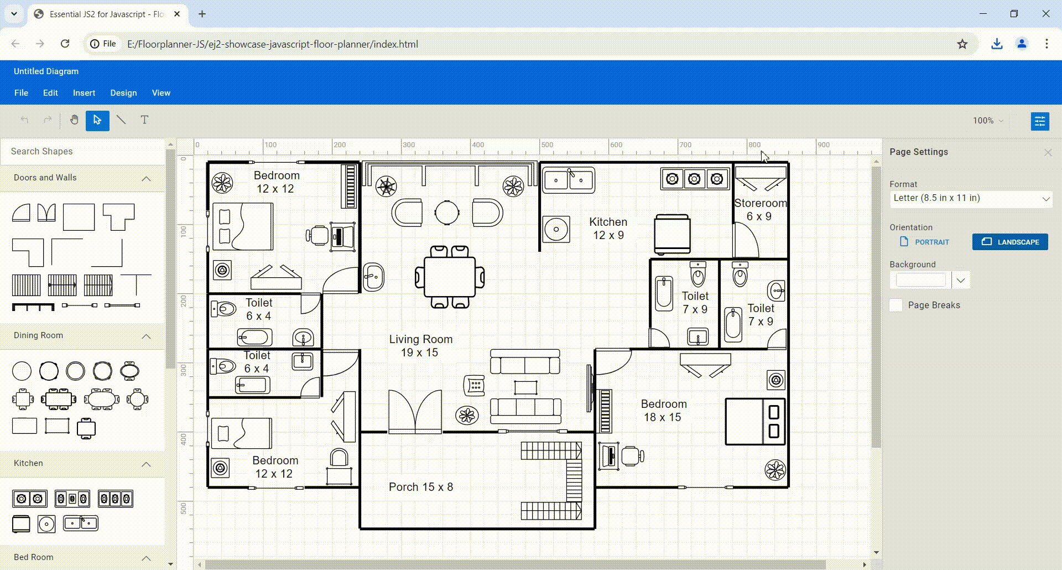
Task: Pick the double sink shape
Action: click(81, 523)
